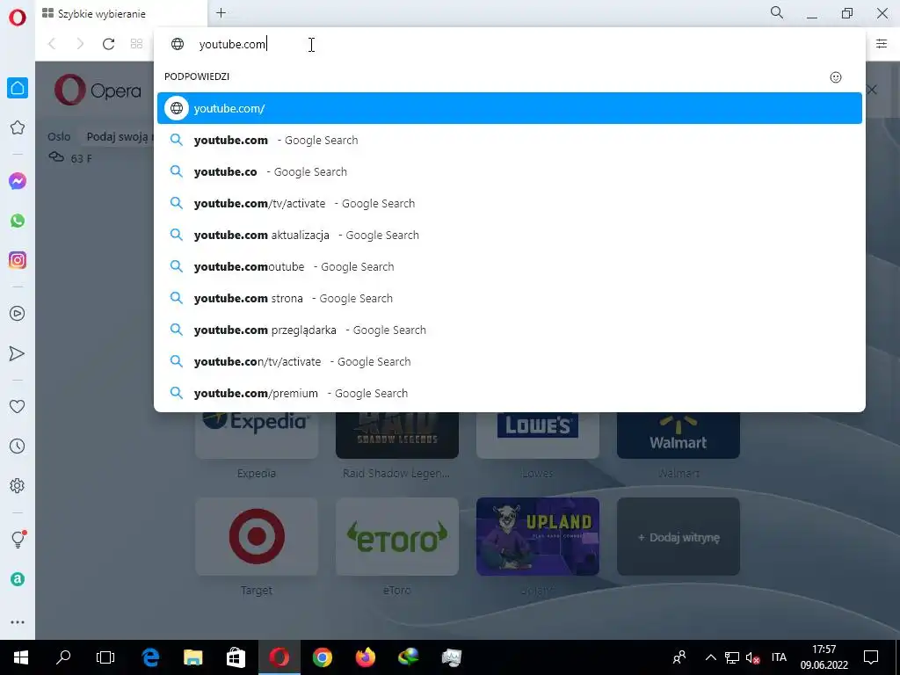Launch Microsoft Edge from taskbar
This screenshot has width=900, height=675.
click(x=150, y=657)
